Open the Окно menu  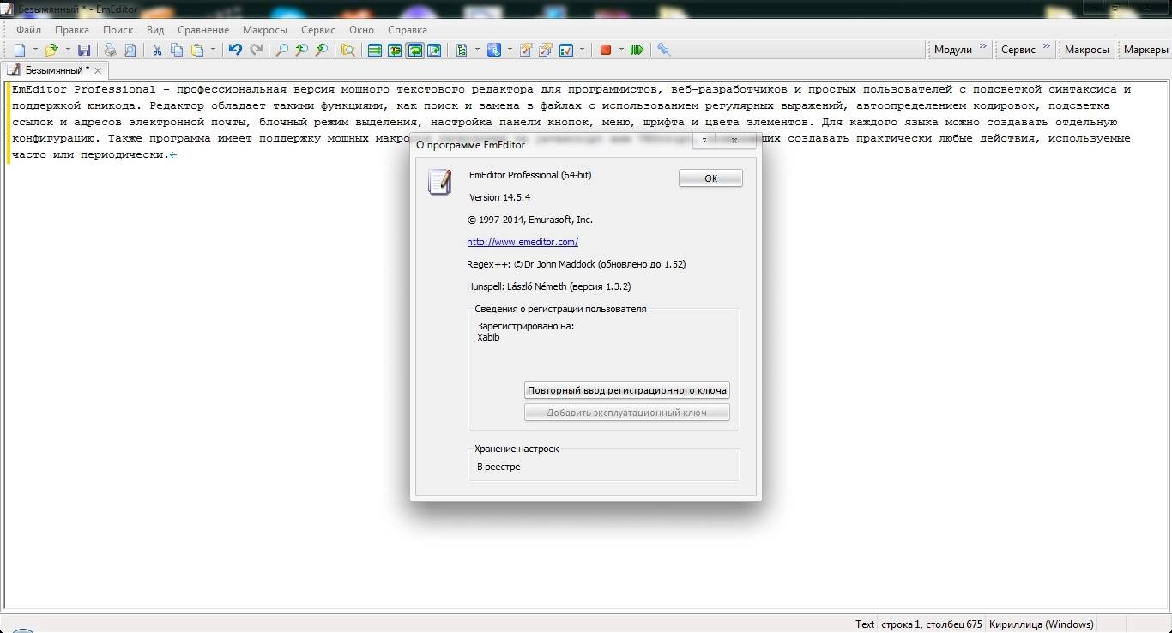pyautogui.click(x=361, y=29)
